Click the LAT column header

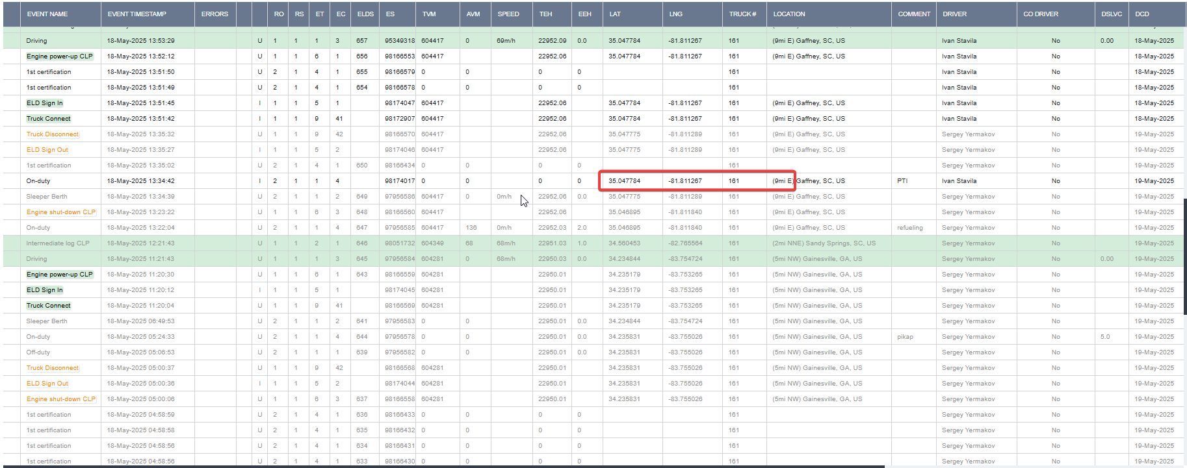pyautogui.click(x=615, y=14)
